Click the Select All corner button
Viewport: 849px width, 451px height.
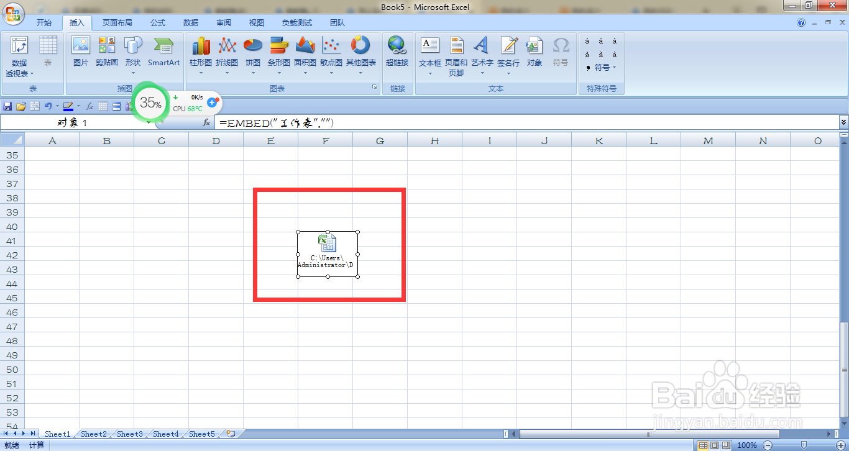[12, 140]
